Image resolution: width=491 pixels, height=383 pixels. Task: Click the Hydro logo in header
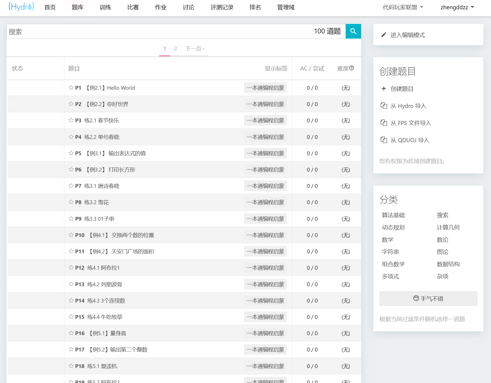[21, 7]
